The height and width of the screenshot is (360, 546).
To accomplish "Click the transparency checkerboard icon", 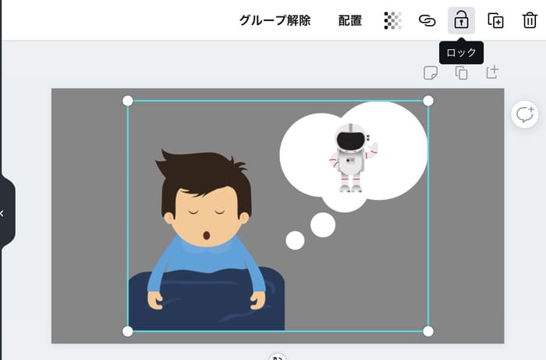I will 393,20.
